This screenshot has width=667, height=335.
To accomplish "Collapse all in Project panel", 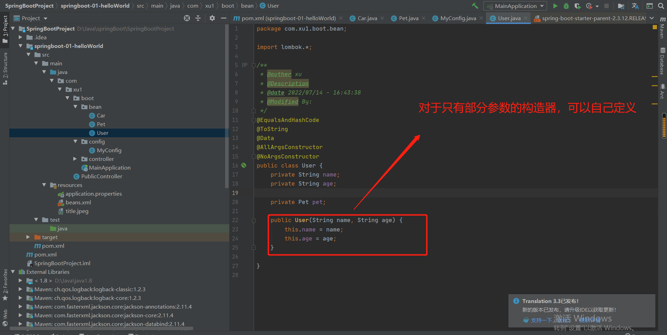I will tap(198, 18).
